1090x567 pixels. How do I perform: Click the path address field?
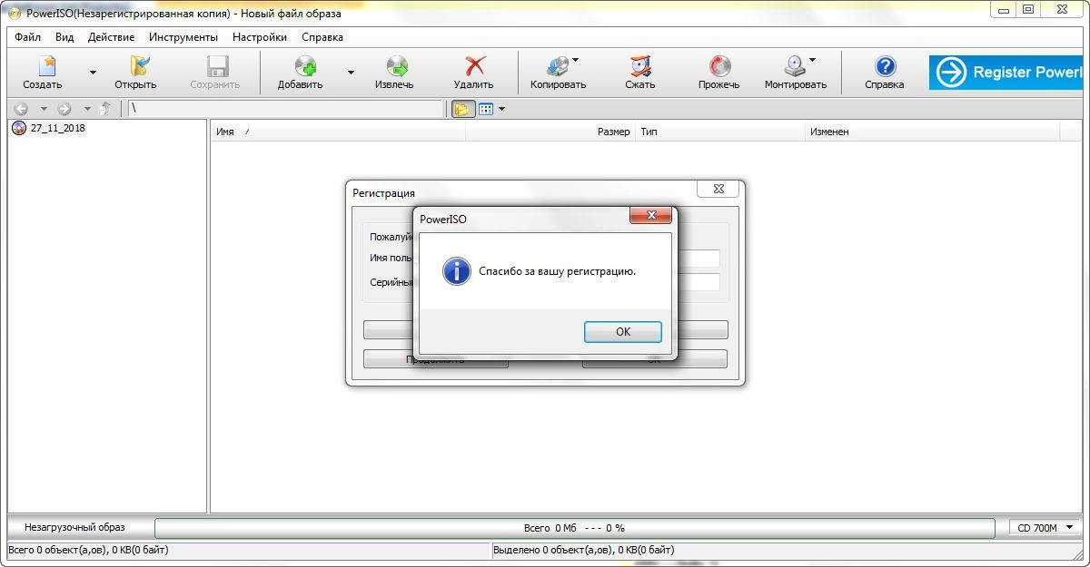285,109
